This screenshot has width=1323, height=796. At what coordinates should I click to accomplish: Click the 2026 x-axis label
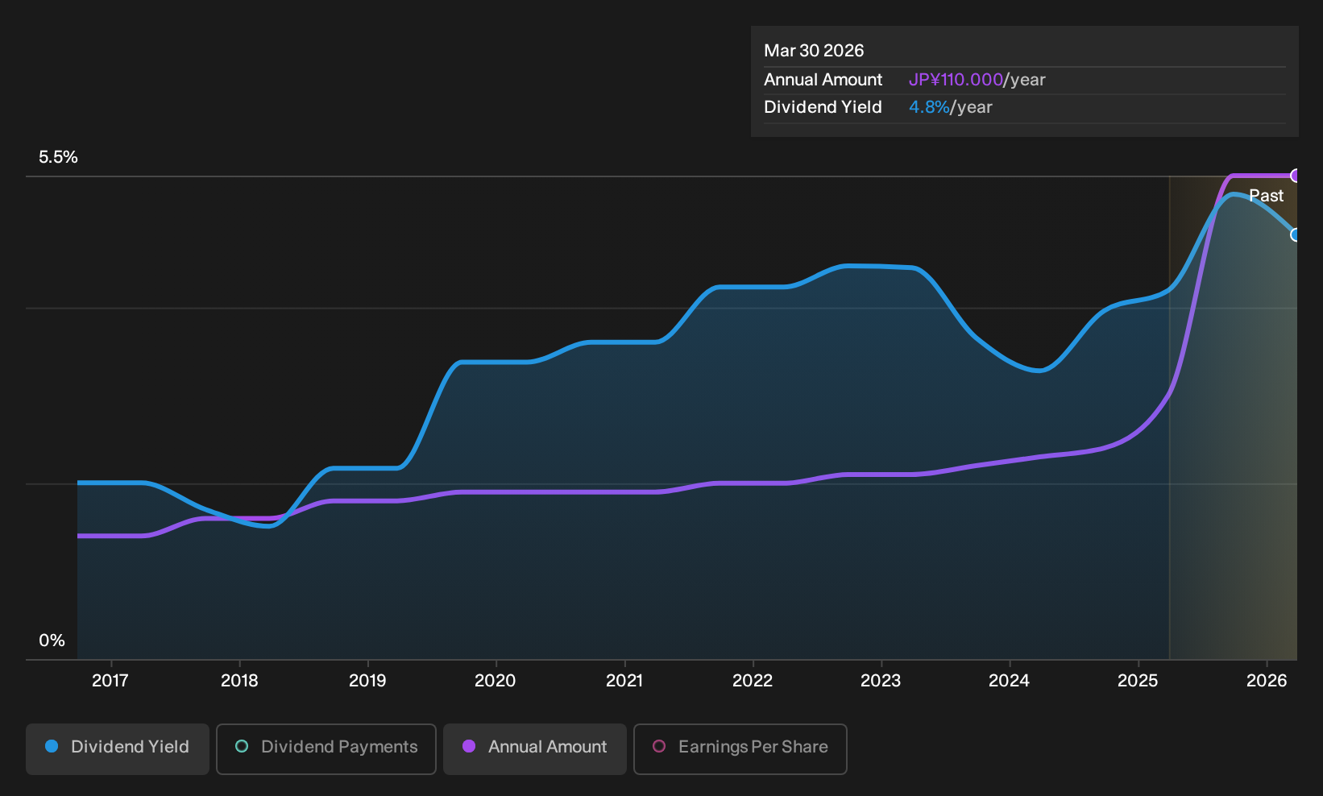point(1267,681)
